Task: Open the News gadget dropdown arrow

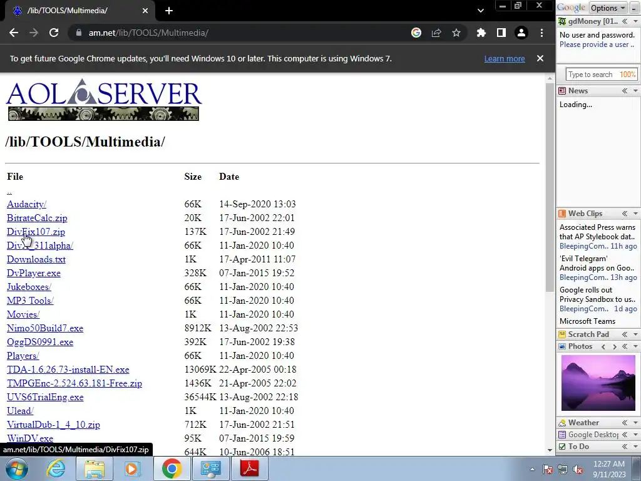Action: 636,91
